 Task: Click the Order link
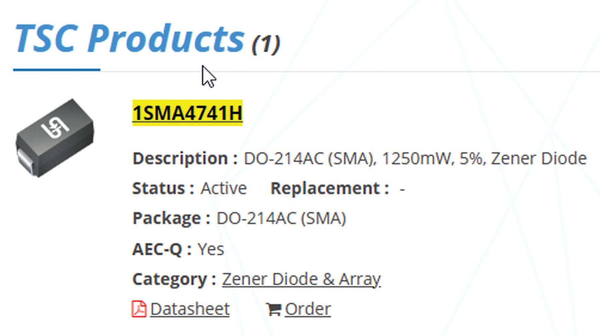pyautogui.click(x=308, y=309)
